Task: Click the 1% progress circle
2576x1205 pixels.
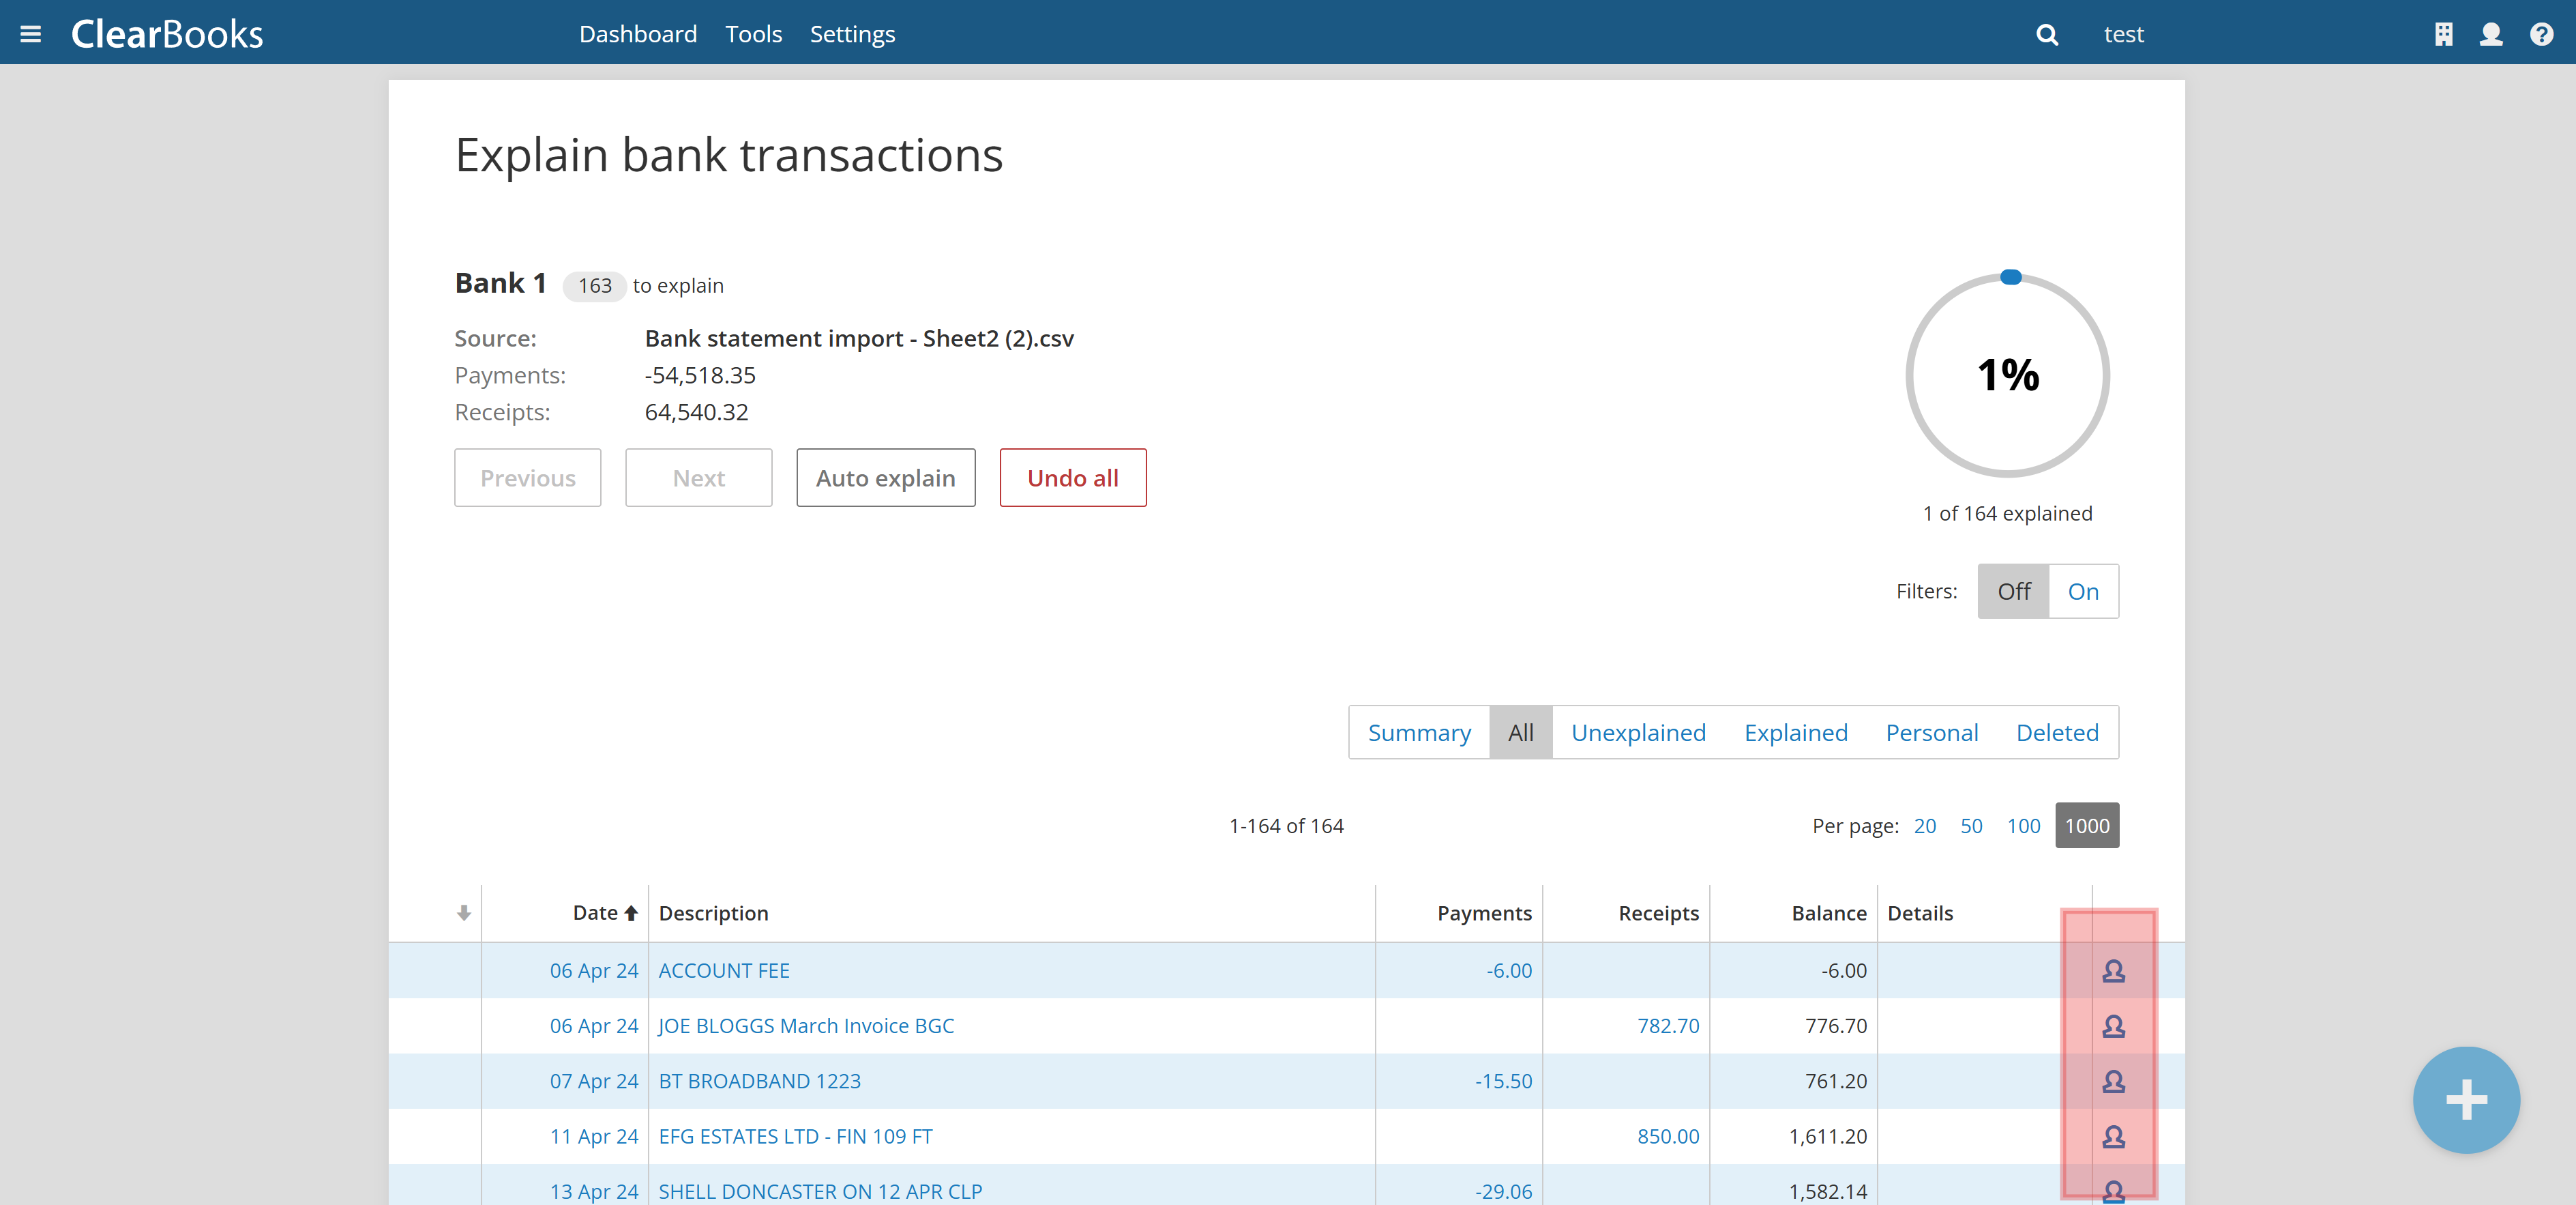Action: tap(2007, 375)
